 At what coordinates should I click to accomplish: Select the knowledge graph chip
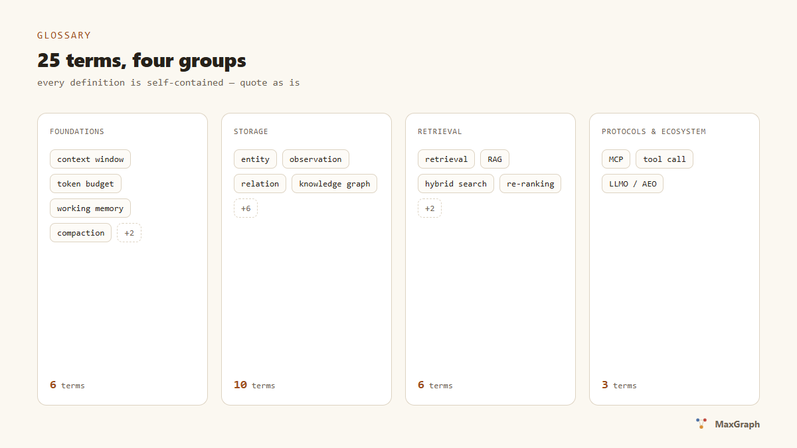coord(335,184)
